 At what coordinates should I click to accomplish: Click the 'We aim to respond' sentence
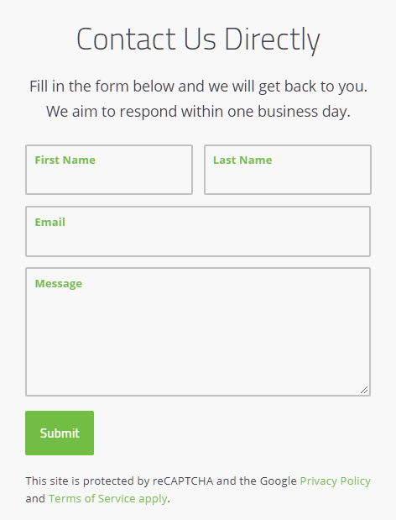pos(198,112)
